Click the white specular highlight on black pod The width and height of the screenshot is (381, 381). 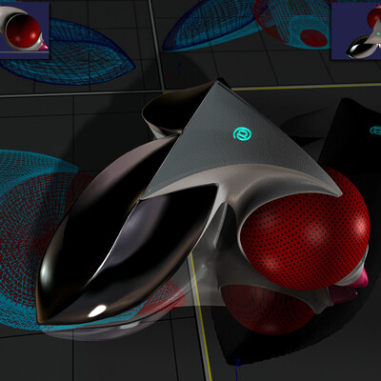(x=97, y=311)
